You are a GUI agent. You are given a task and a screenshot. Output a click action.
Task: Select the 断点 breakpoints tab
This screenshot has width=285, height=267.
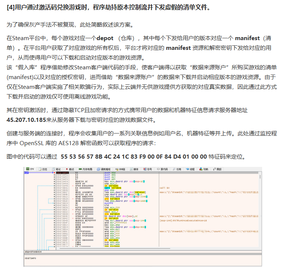(x=70, y=169)
